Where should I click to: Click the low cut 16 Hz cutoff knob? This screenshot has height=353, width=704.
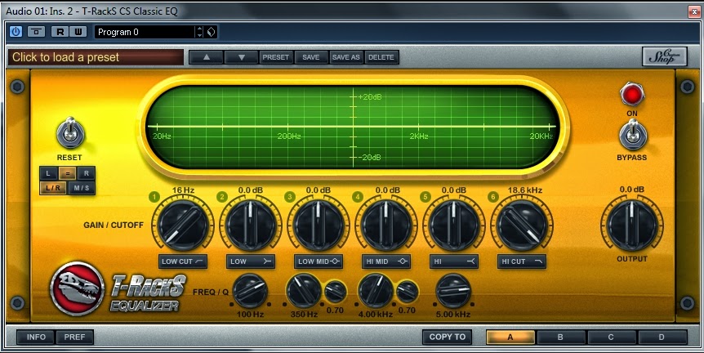click(183, 225)
